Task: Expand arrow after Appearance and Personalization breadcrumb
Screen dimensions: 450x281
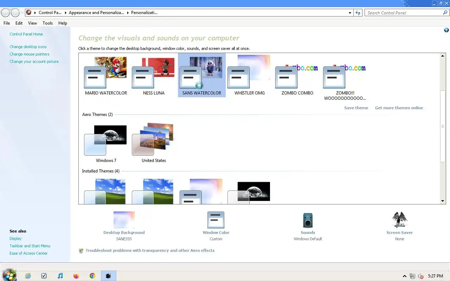Action: 128,13
